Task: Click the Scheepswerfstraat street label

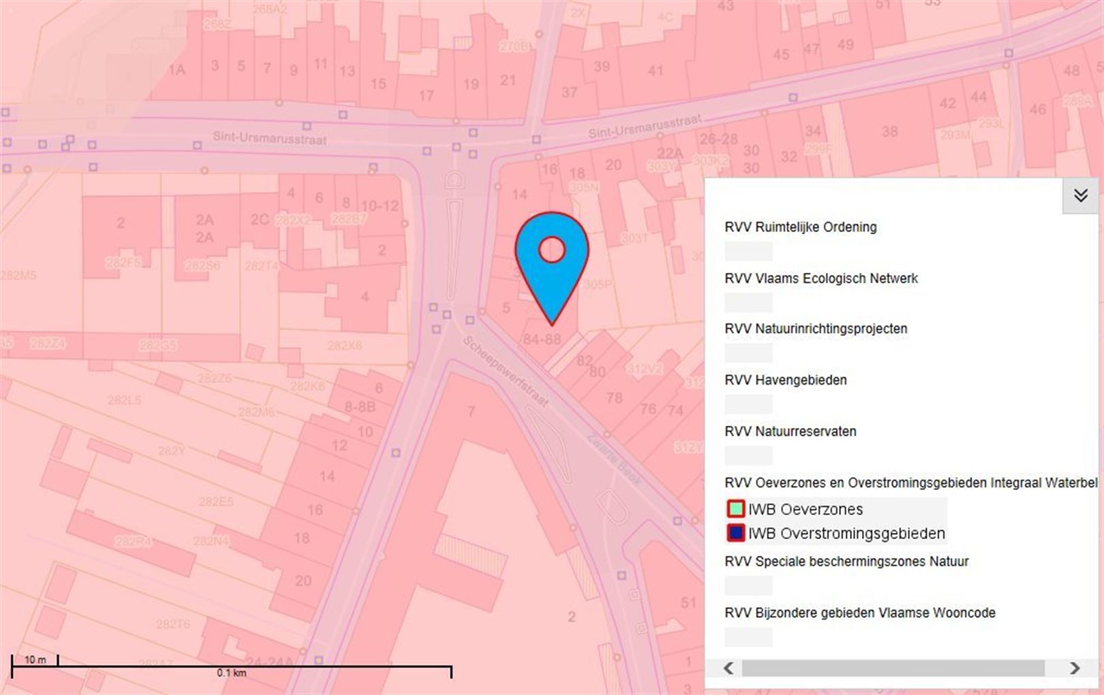Action: 506,372
